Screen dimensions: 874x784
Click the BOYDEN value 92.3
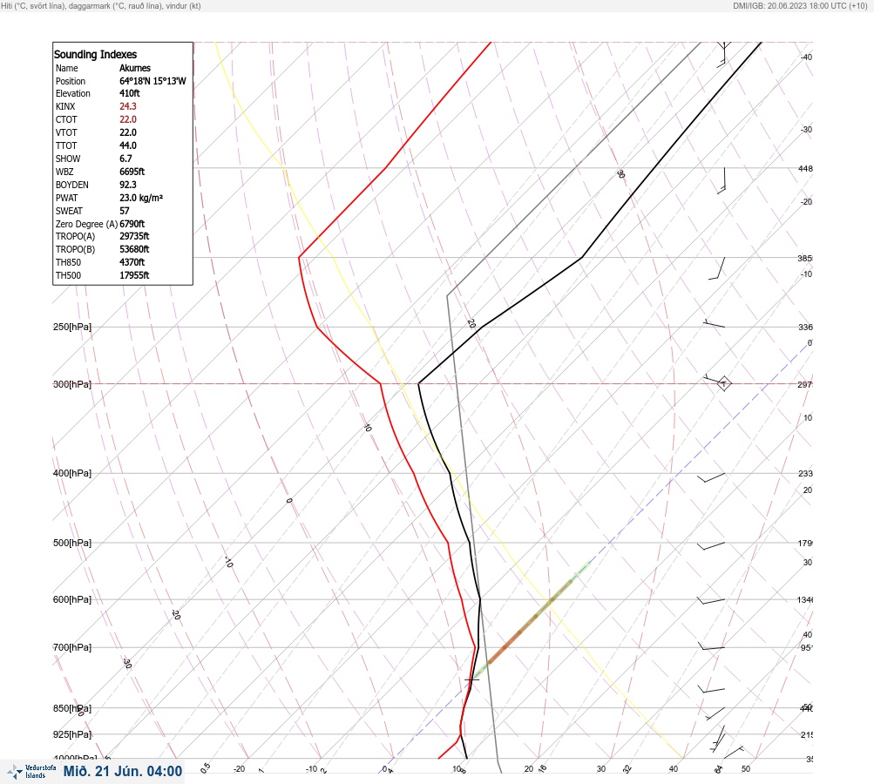(127, 185)
